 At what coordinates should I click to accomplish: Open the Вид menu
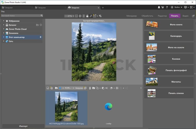tap(3, 12)
